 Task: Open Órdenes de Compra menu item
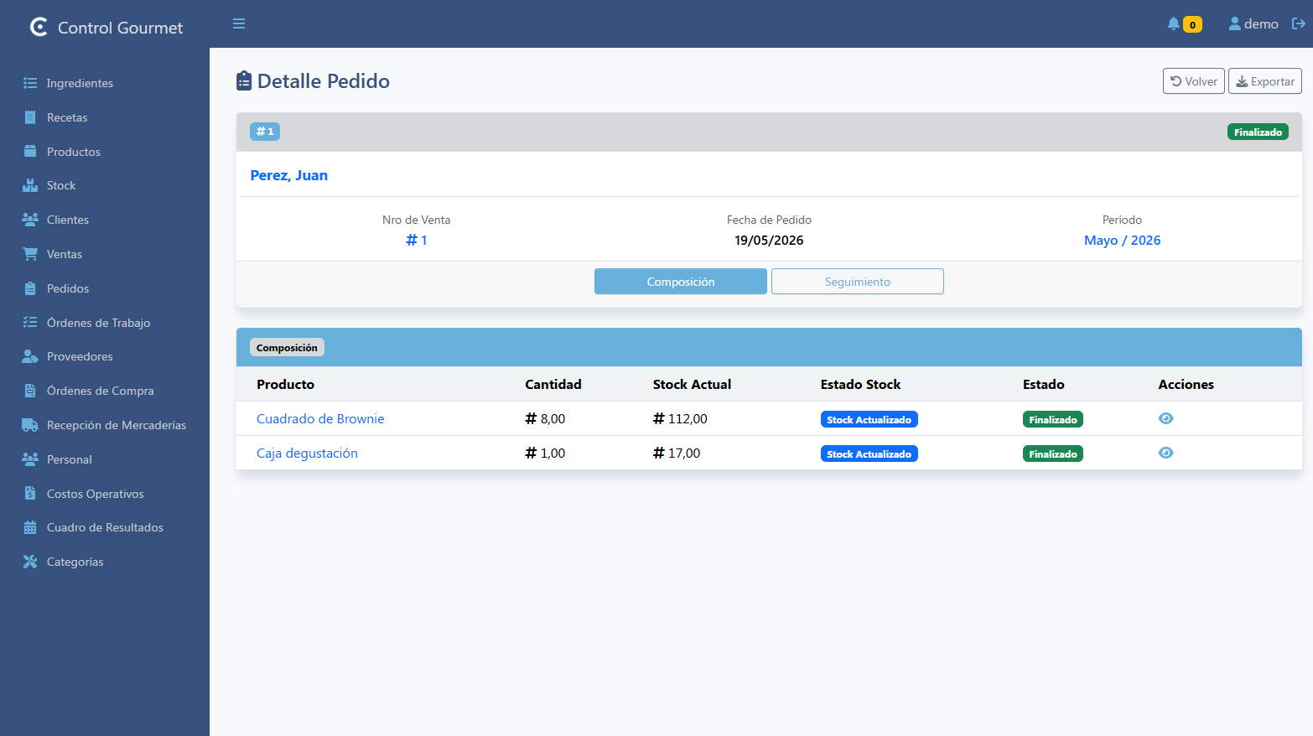(101, 391)
